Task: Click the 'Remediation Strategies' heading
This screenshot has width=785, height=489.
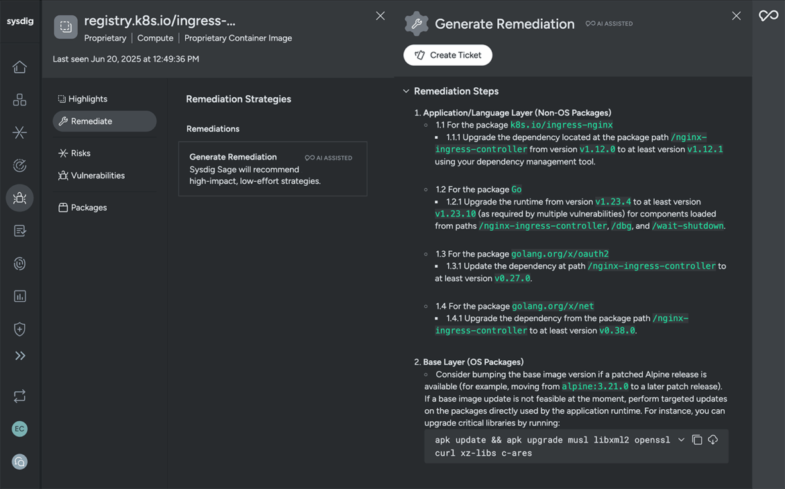Action: pos(239,99)
